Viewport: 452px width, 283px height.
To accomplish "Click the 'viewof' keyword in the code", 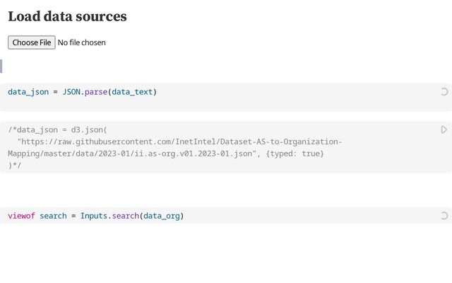I will tap(21, 216).
